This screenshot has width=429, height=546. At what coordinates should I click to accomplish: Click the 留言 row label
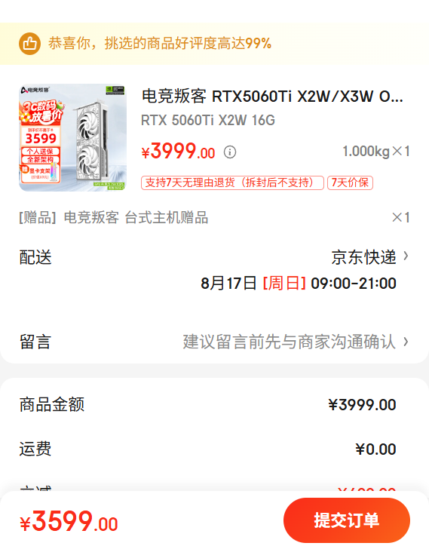click(35, 342)
